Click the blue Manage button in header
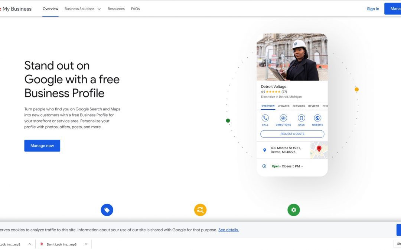 [x=392, y=9]
